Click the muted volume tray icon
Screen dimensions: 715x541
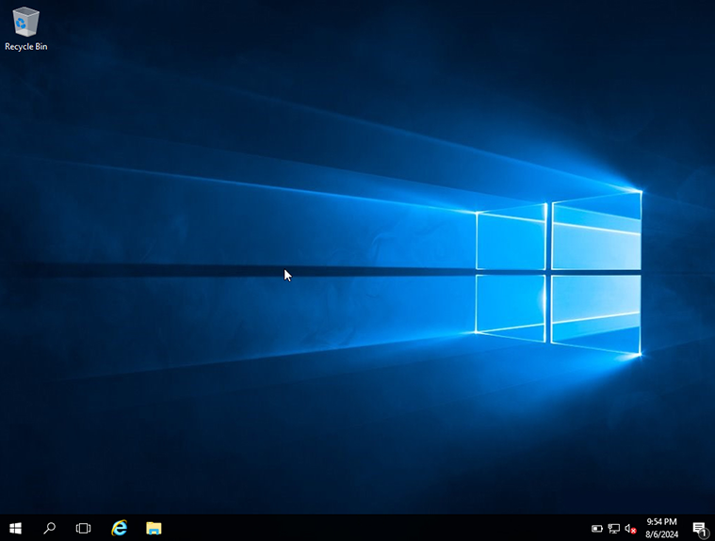pyautogui.click(x=630, y=529)
